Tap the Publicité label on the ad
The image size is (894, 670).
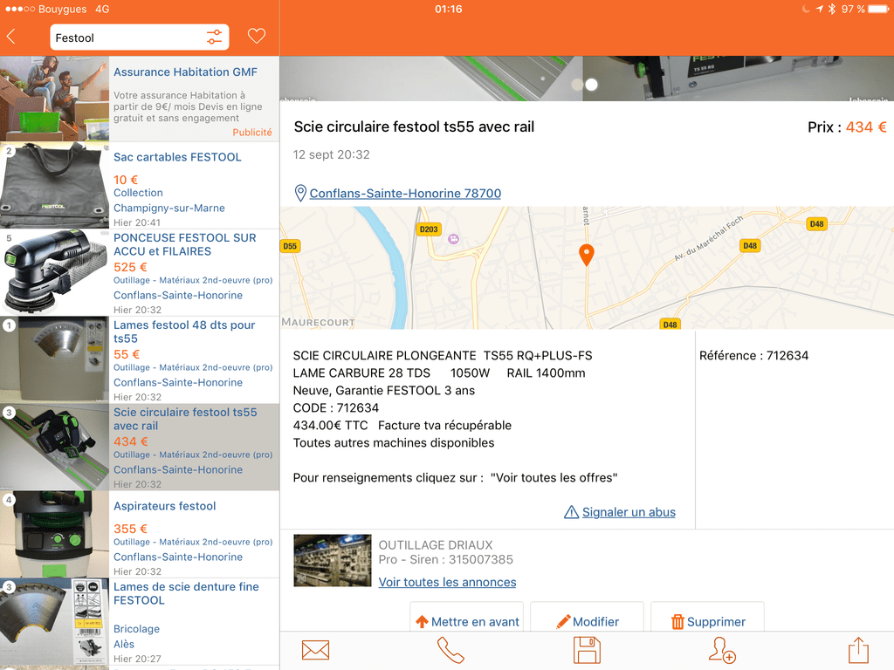[x=252, y=133]
